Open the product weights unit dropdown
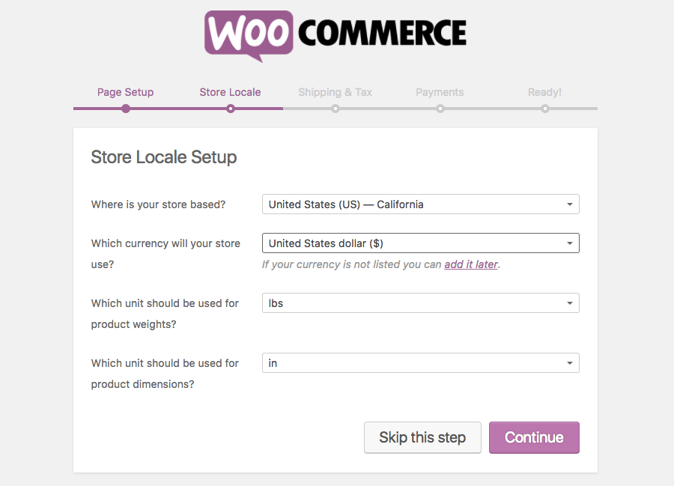Viewport: 674px width, 486px height. point(420,303)
